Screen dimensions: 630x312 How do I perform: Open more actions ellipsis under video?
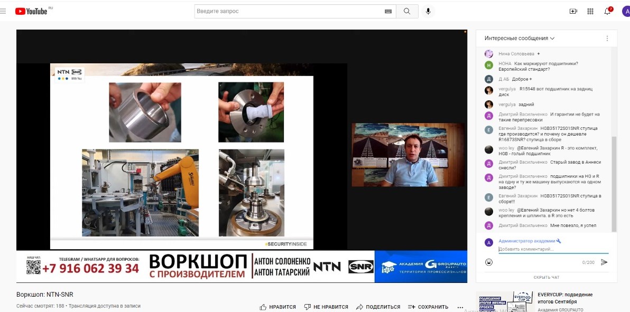tap(460, 307)
